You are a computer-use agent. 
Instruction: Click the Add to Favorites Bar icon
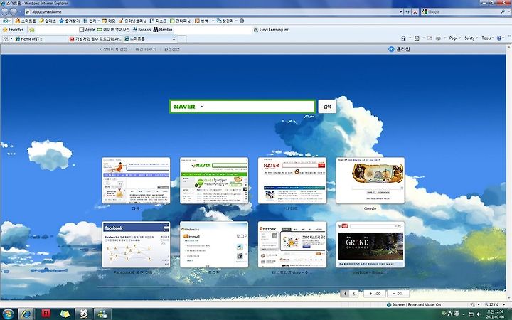[32, 30]
